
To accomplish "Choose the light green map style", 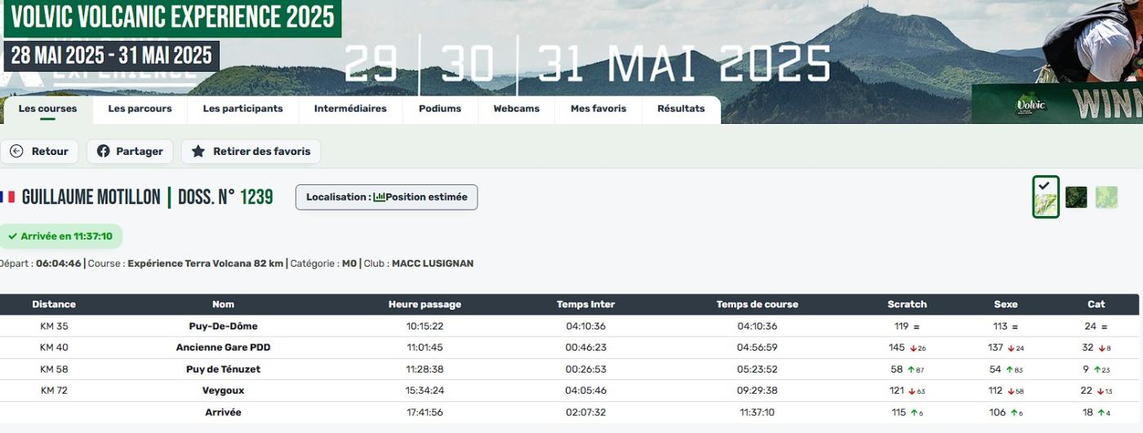I will click(x=1106, y=197).
